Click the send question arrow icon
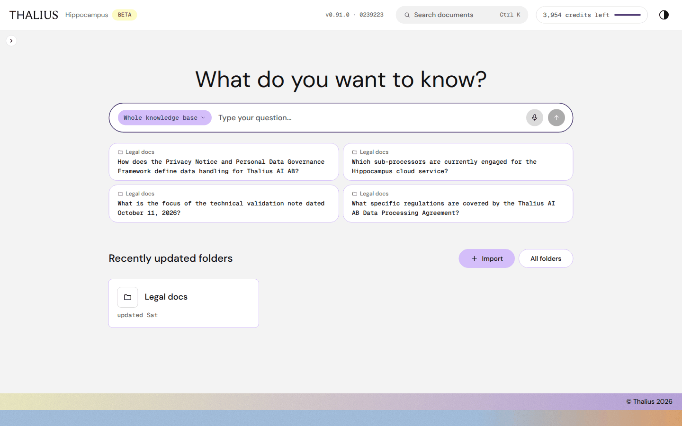Image resolution: width=682 pixels, height=426 pixels. coord(556,118)
